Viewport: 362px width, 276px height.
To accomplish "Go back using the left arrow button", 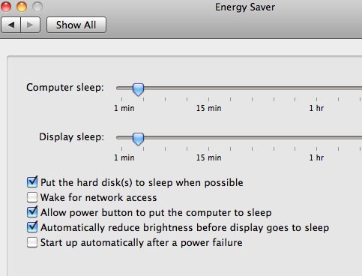I will click(x=10, y=25).
